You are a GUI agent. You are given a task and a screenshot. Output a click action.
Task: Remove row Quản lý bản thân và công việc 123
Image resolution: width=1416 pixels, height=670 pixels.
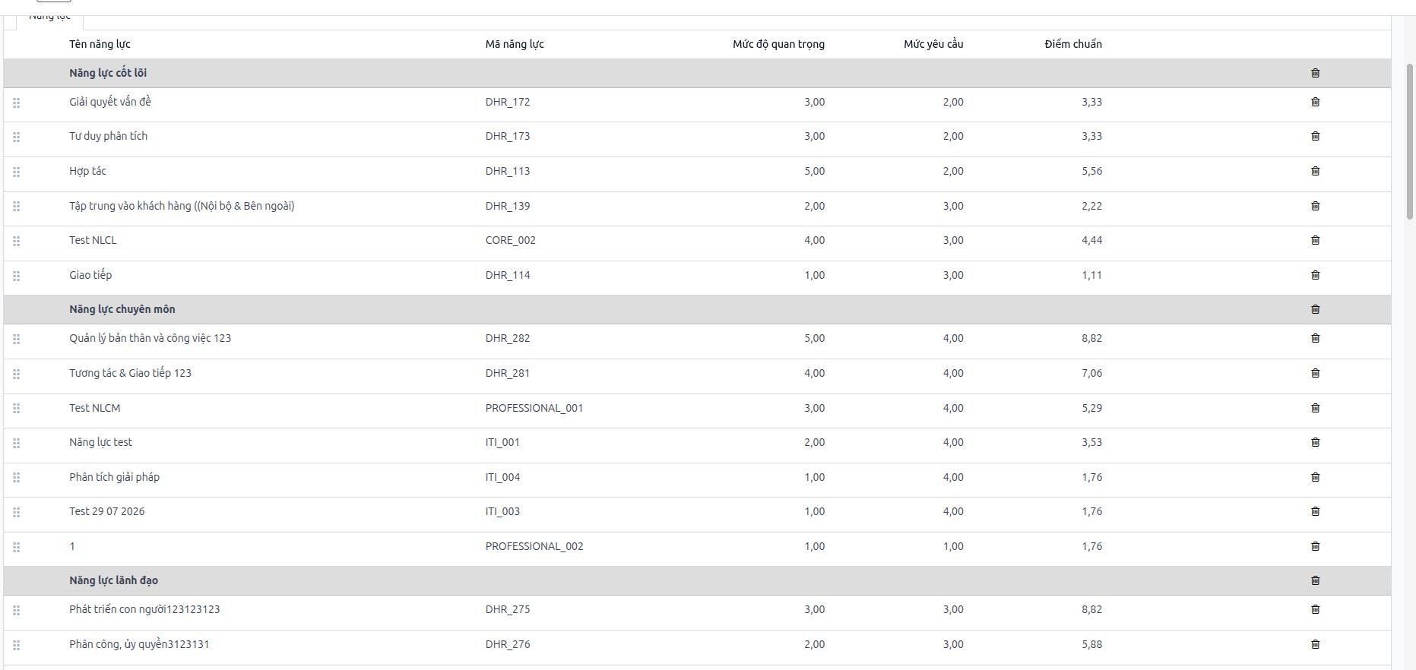click(x=1315, y=338)
